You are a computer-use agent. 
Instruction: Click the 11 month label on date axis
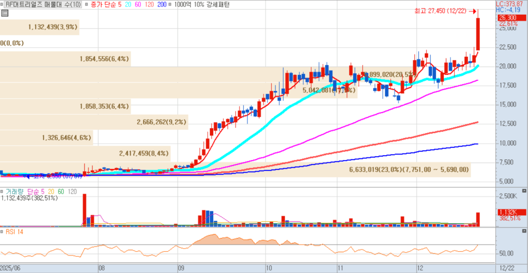coord(341,268)
